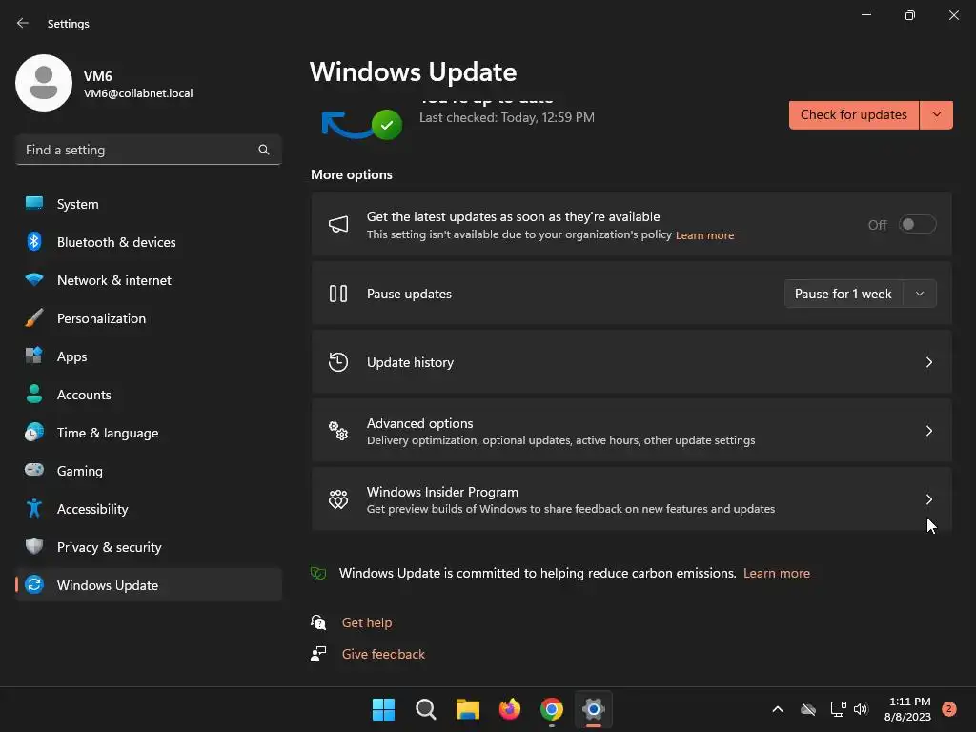976x732 pixels.
Task: Launch Google Chrome from the taskbar
Action: [552, 709]
